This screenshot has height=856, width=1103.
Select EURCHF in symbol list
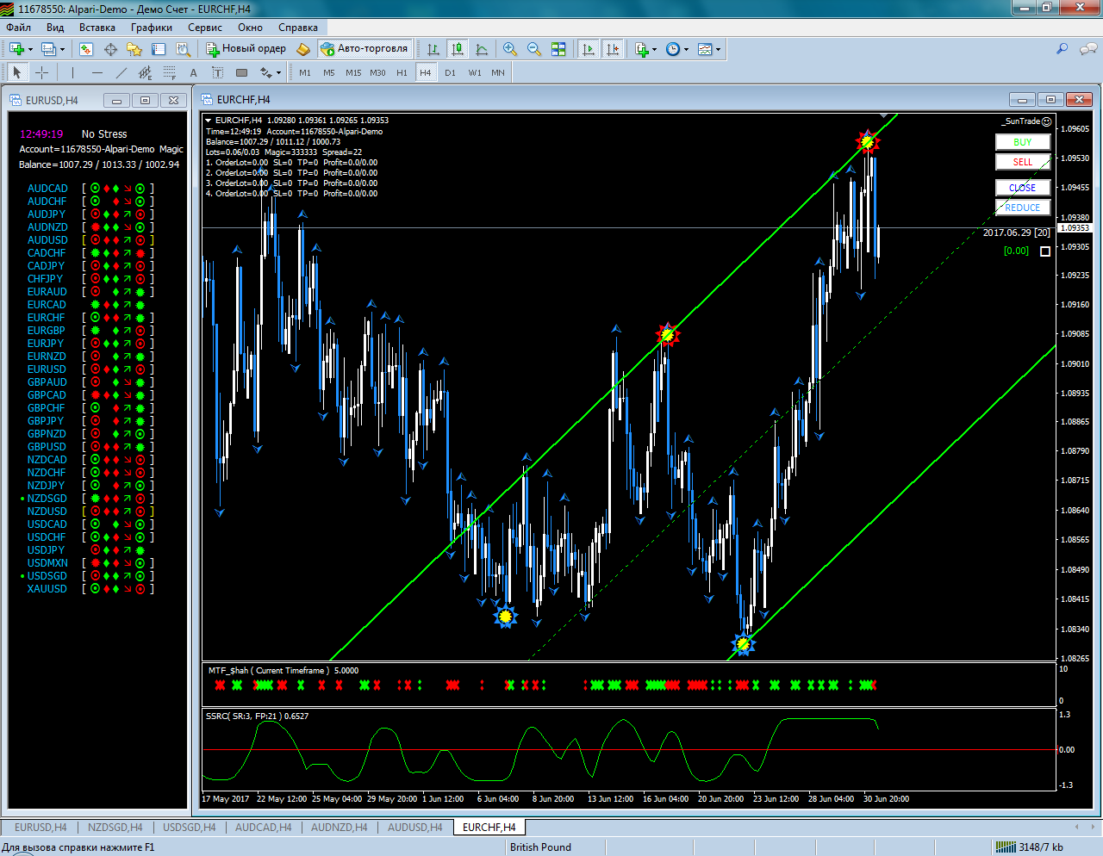point(47,318)
